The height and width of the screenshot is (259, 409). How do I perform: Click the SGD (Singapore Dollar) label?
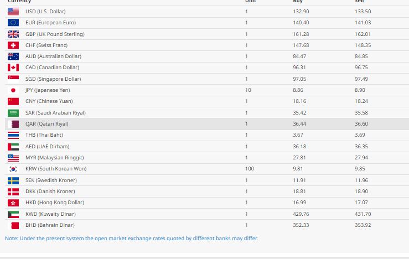tap(53, 79)
